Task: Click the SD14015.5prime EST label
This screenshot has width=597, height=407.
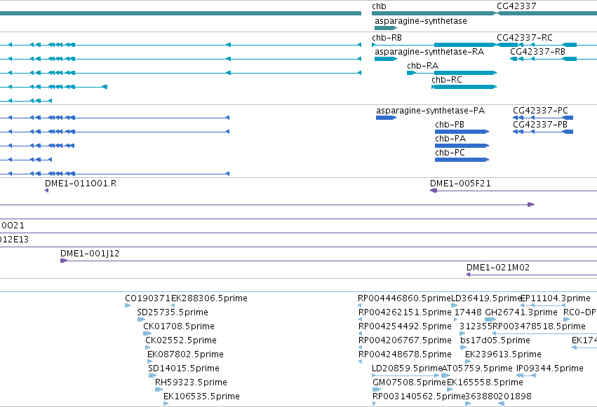Action: pyautogui.click(x=184, y=368)
